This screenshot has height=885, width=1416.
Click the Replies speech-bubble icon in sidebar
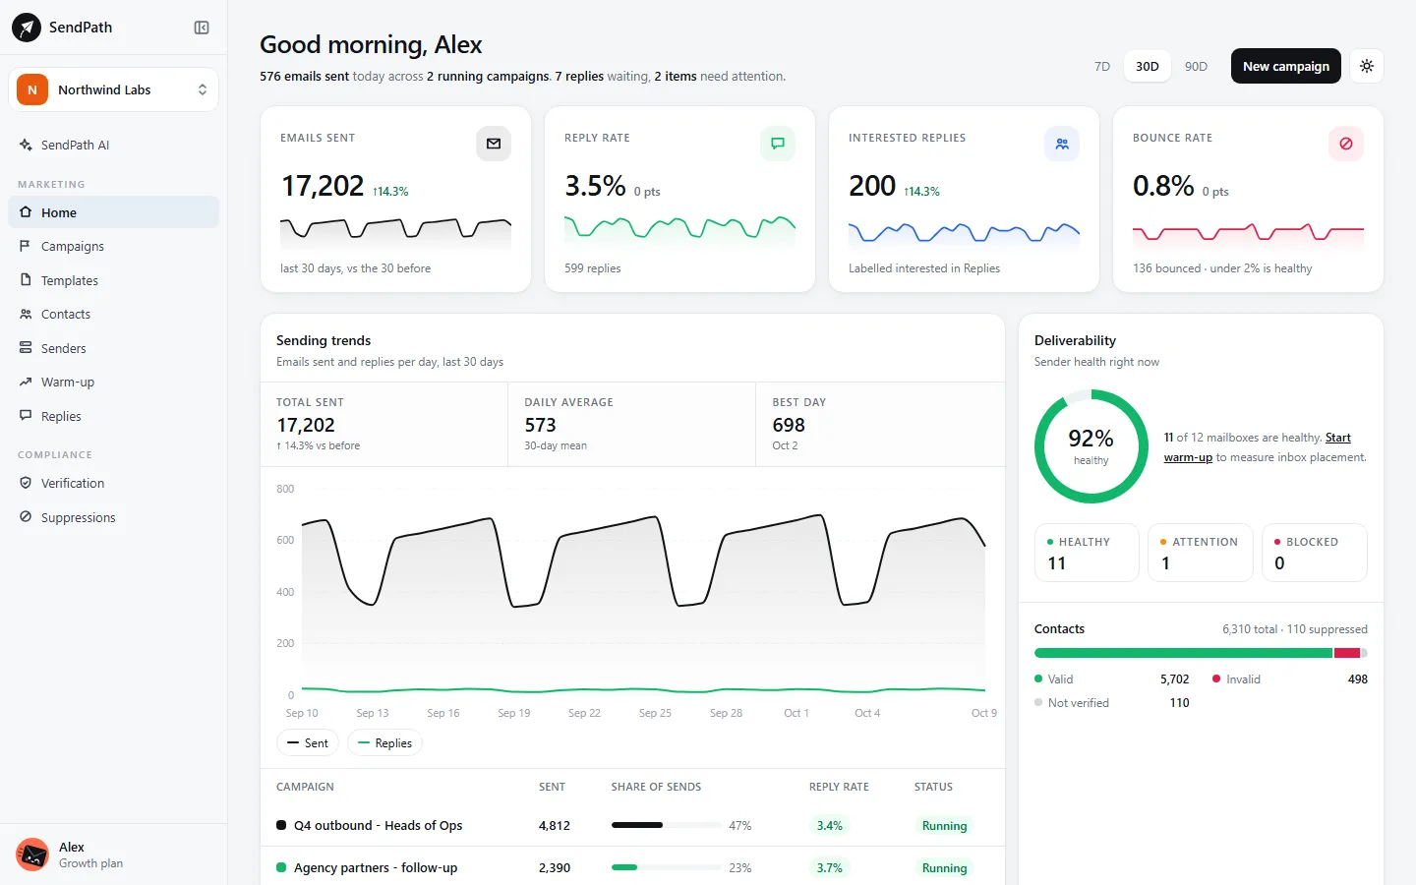pos(26,416)
